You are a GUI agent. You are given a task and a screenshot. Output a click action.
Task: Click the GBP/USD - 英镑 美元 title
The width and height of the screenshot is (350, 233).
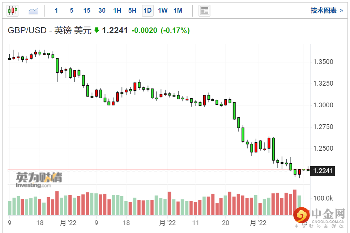[50, 30]
